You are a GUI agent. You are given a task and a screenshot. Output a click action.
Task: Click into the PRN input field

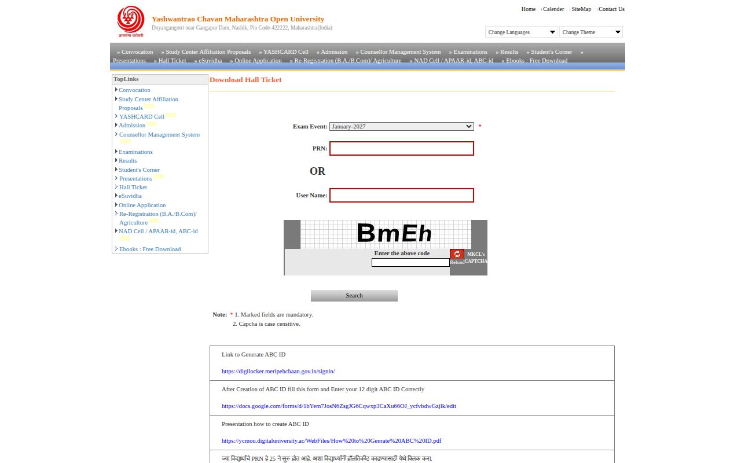(402, 149)
